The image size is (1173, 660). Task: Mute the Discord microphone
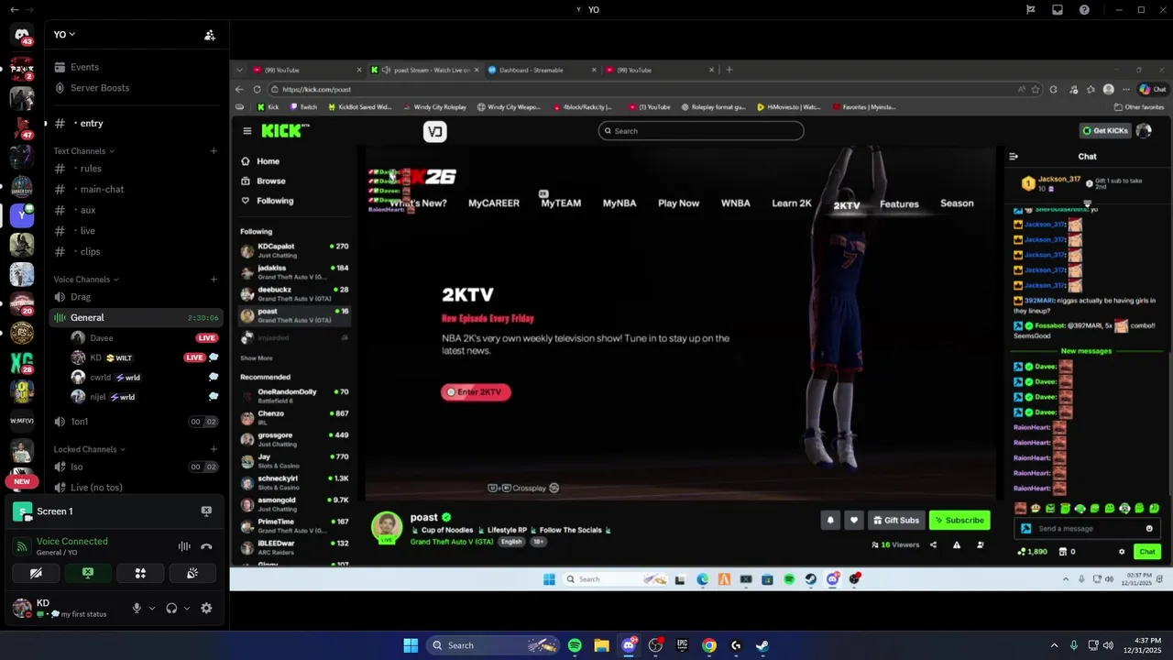[x=137, y=608]
